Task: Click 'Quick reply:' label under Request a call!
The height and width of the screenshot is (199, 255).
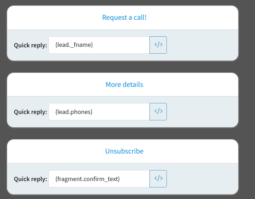Action: [x=30, y=45]
